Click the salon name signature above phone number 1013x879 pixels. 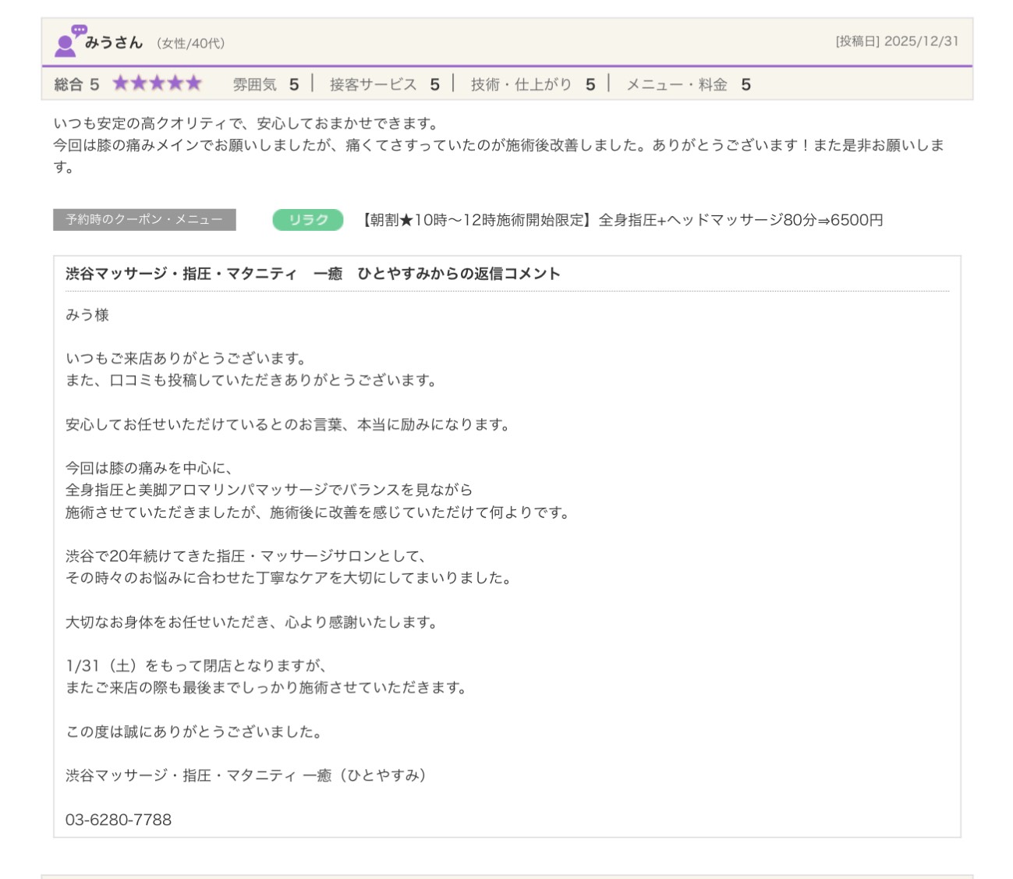click(246, 775)
